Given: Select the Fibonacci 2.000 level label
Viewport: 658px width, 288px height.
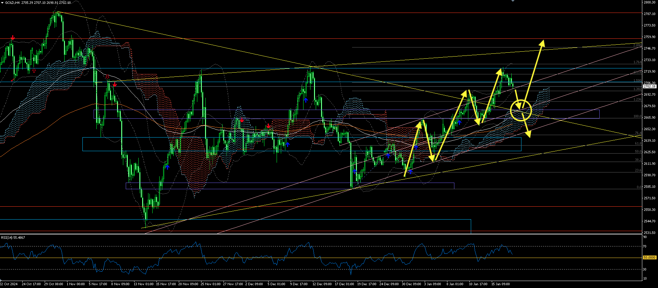Looking at the screenshot, I should pyautogui.click(x=637, y=46).
